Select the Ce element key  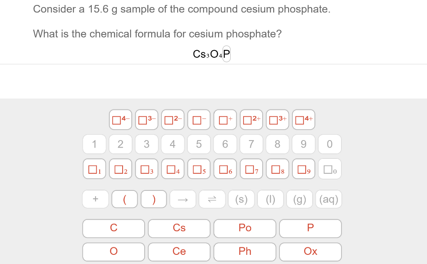point(179,252)
